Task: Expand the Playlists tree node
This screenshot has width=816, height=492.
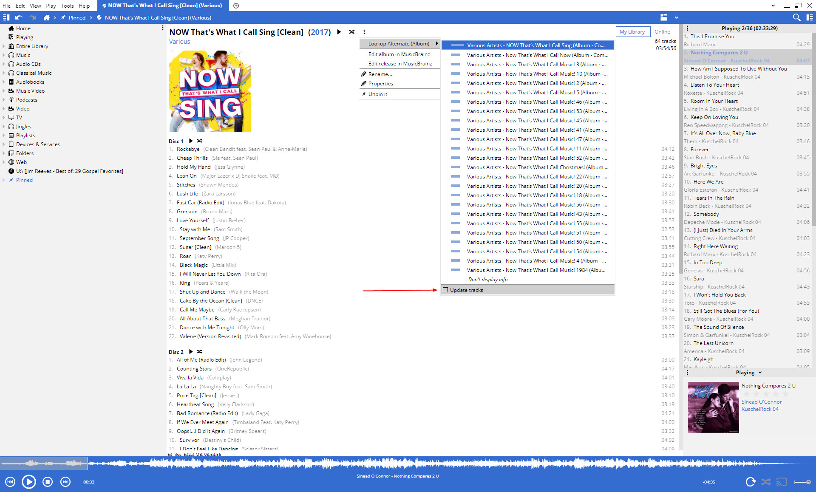Action: click(4, 136)
